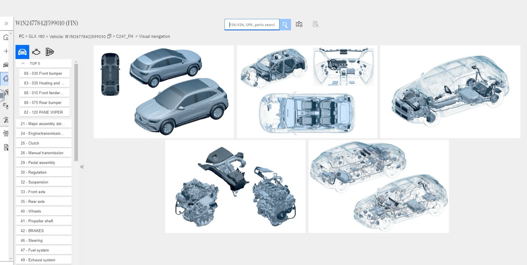The width and height of the screenshot is (527, 265).
Task: Select 24 - Engine/transmission group
Action: 44,133
